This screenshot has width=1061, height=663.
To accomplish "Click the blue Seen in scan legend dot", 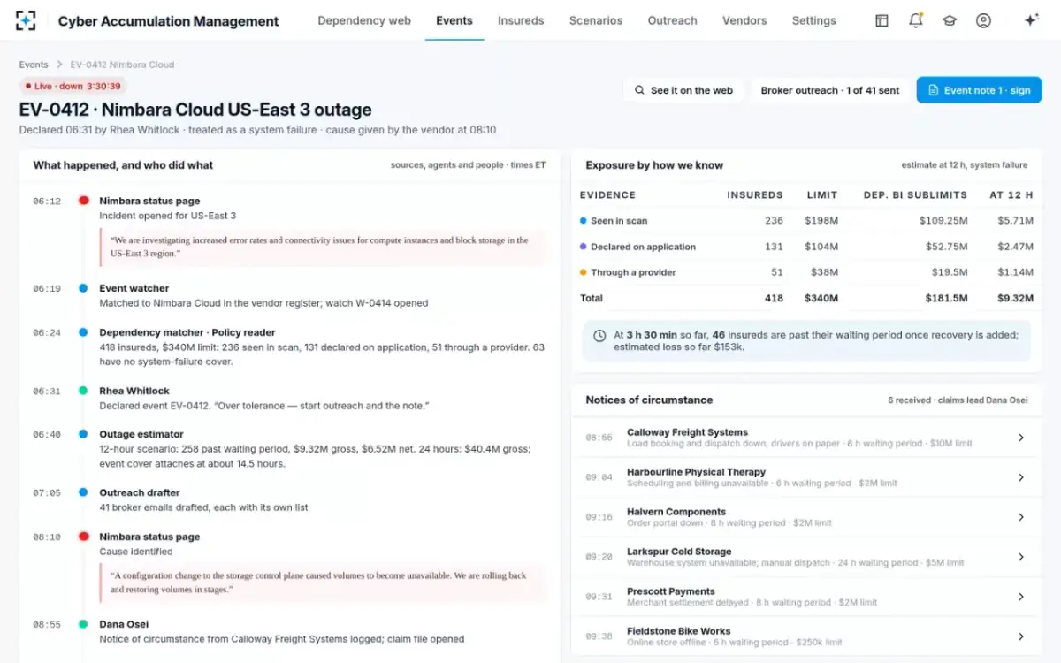I will (584, 221).
